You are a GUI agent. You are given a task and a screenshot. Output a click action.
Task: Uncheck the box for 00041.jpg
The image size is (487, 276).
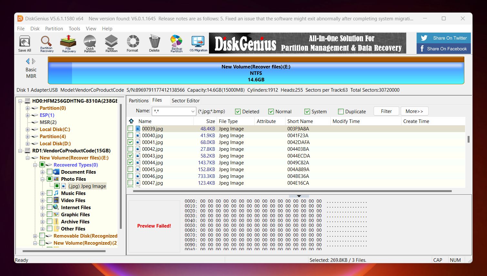[x=130, y=142]
